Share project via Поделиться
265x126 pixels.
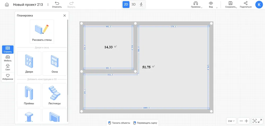click(246, 4)
